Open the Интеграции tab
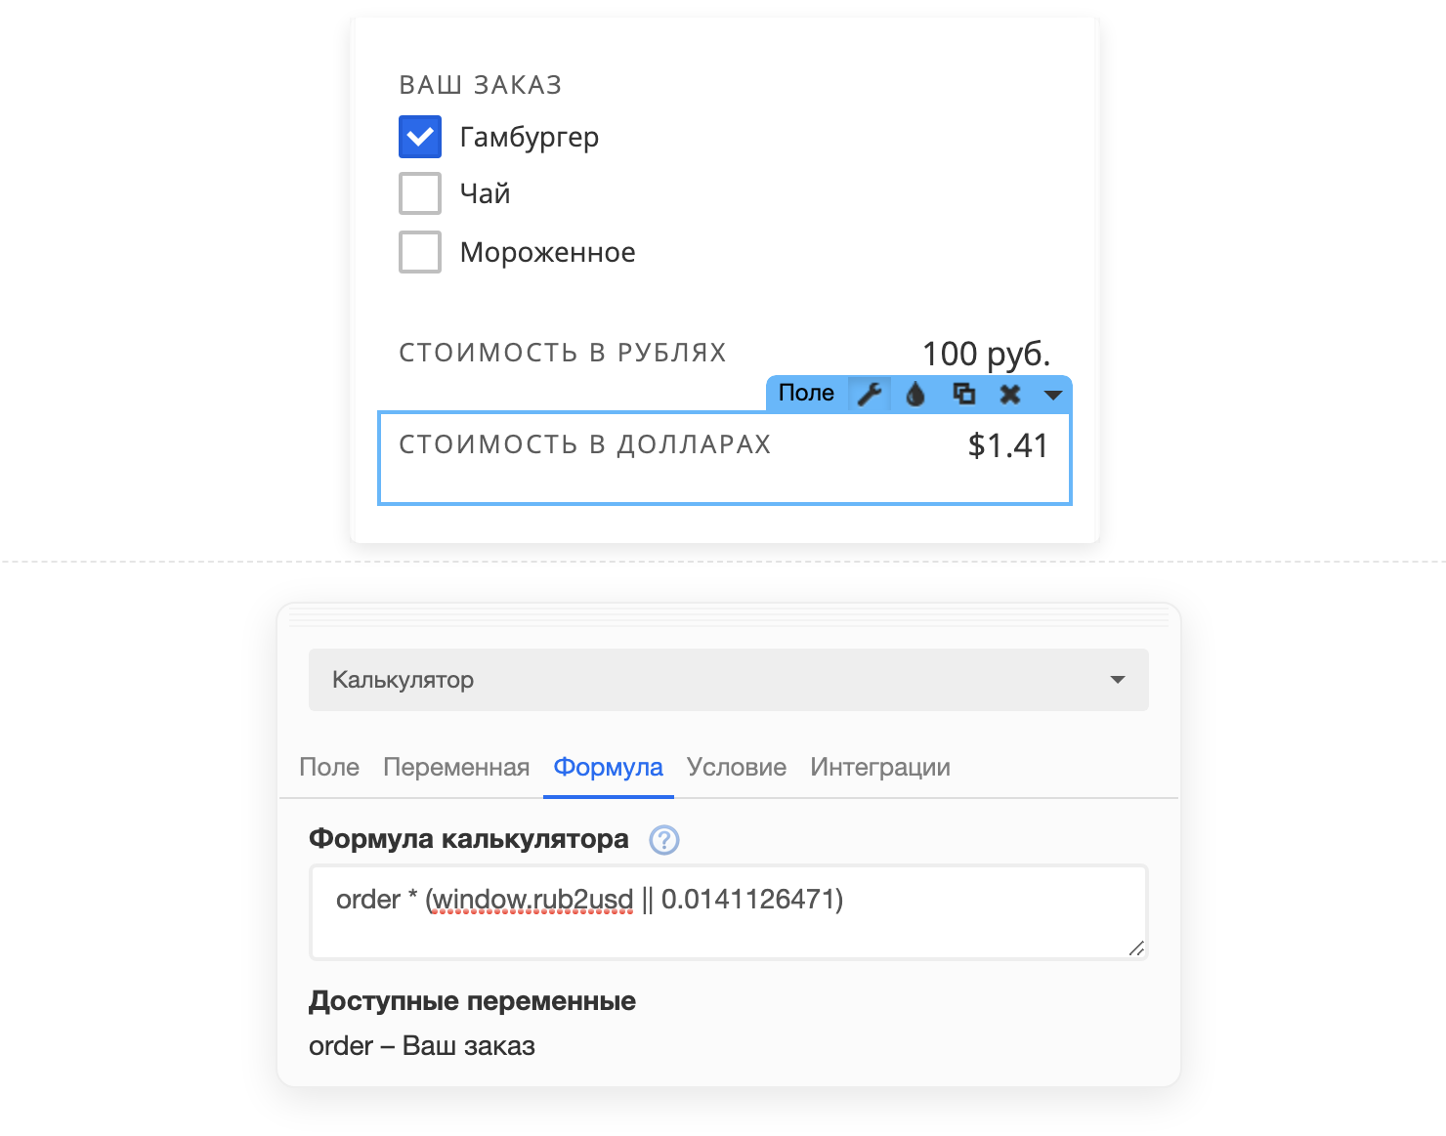The width and height of the screenshot is (1446, 1136). coord(880,767)
